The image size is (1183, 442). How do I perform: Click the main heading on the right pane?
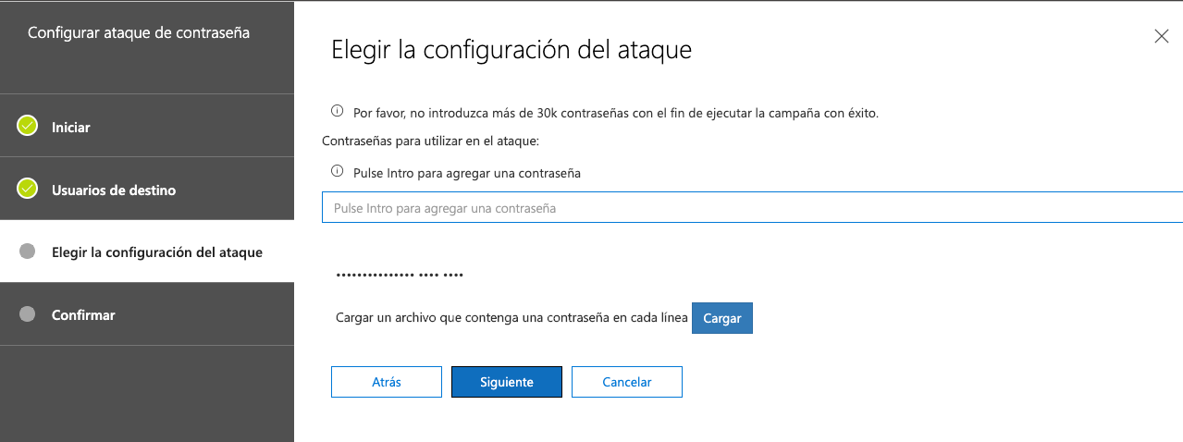[511, 49]
